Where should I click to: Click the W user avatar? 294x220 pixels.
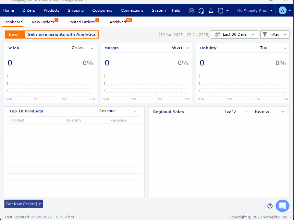[282, 10]
